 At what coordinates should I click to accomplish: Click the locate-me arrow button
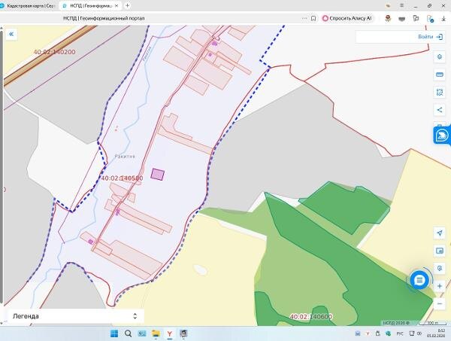coord(440,233)
